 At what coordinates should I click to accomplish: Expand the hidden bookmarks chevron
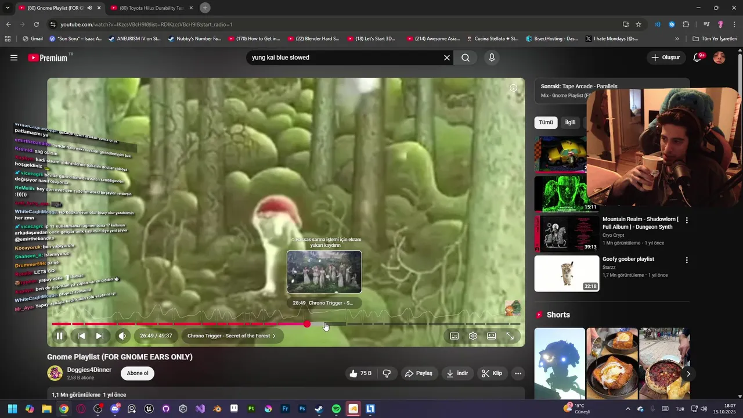pos(677,39)
